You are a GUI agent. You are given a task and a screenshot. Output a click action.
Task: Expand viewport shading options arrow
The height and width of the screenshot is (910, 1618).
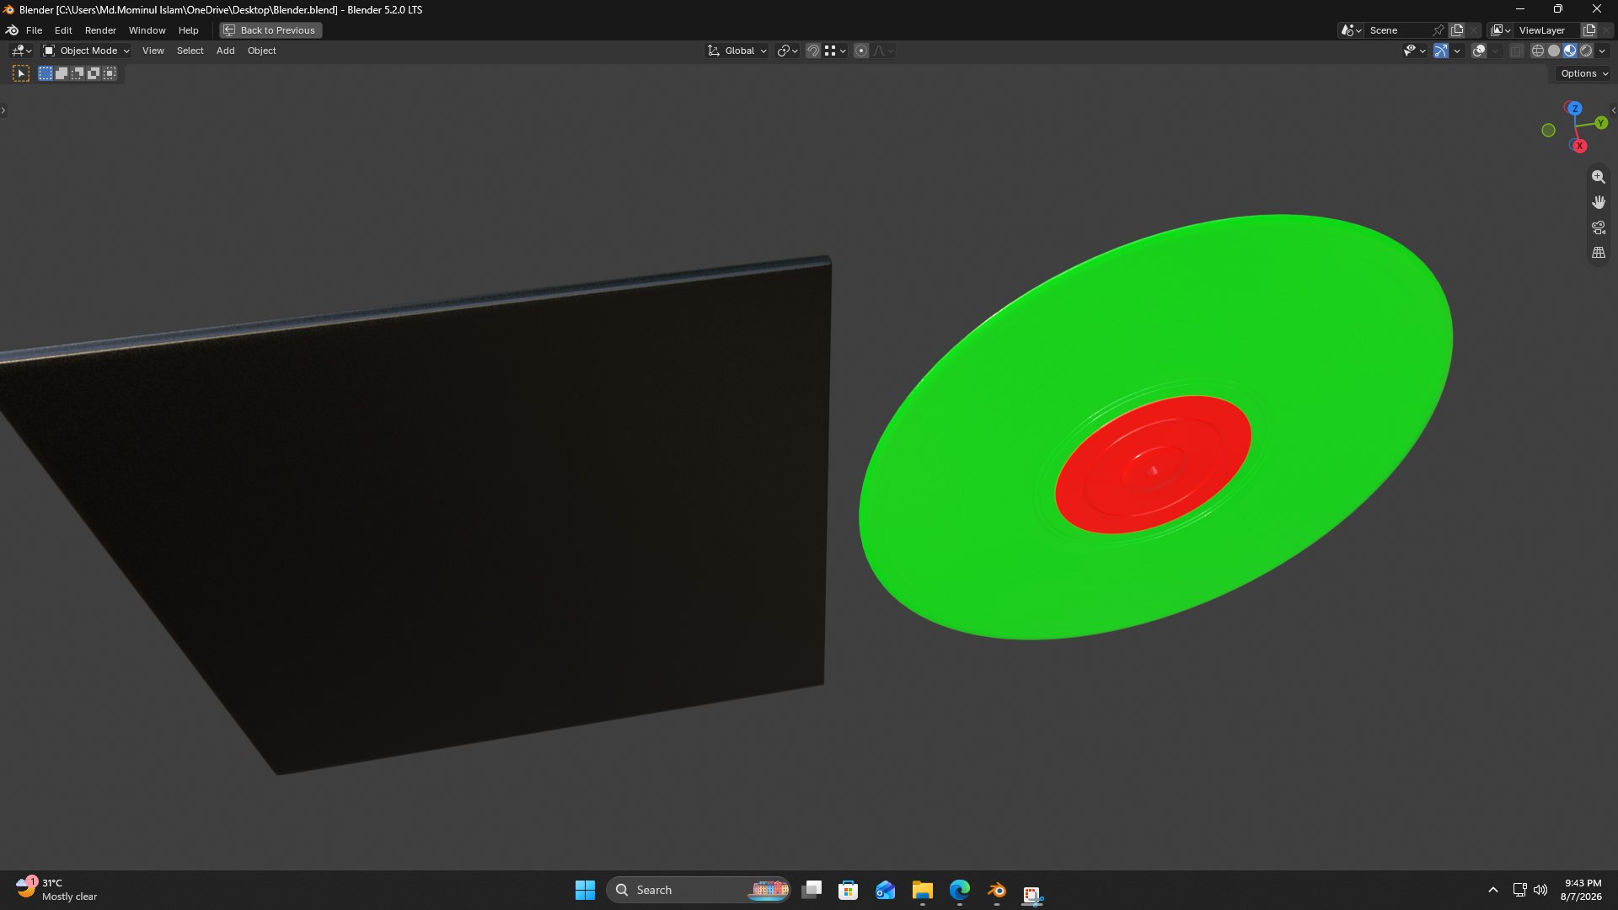tap(1603, 51)
